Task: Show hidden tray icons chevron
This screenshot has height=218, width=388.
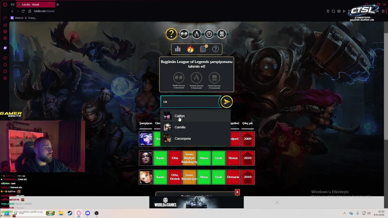Action: point(344,213)
